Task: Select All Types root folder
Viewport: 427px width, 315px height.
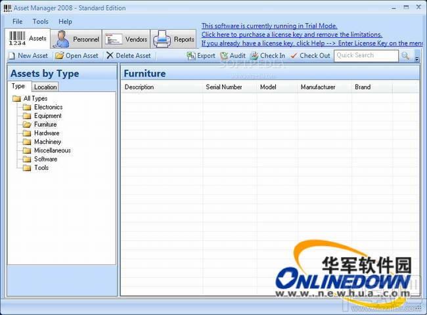Action: (30, 98)
